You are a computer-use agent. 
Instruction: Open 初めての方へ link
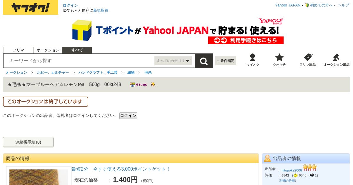point(322,5)
